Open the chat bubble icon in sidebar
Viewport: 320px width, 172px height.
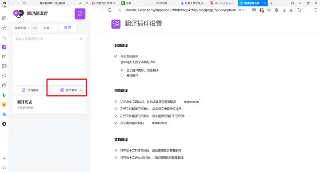click(x=4, y=76)
